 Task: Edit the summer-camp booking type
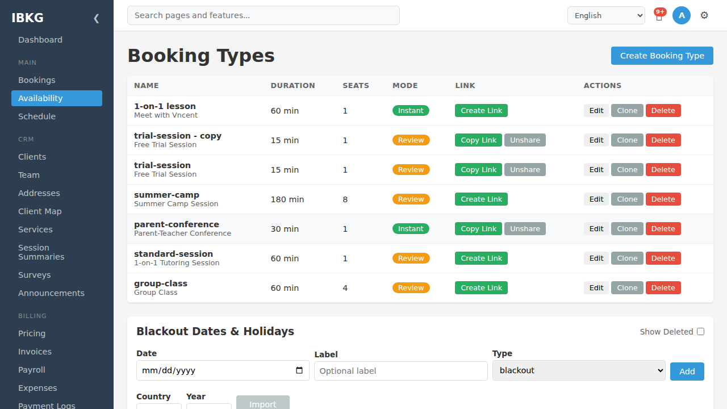coord(596,199)
